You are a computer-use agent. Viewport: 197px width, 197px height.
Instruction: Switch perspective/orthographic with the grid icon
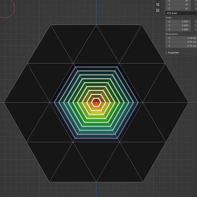158,10
